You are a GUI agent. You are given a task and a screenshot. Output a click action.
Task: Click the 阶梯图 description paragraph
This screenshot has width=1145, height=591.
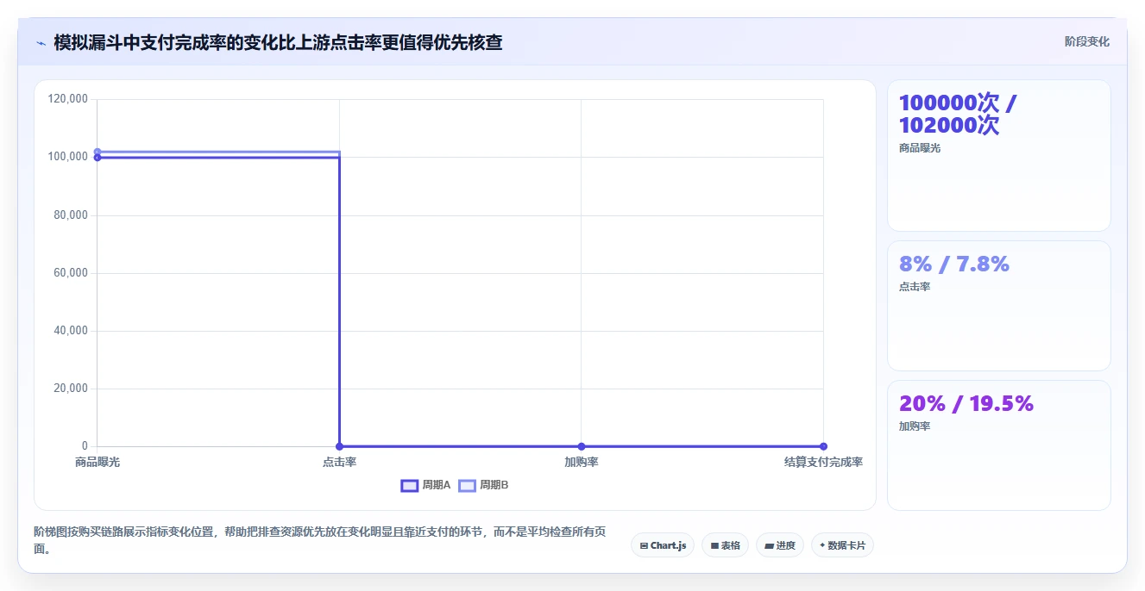click(x=319, y=540)
